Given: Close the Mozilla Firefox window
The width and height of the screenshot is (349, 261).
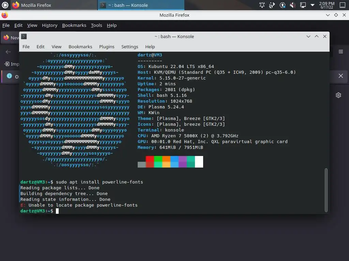Looking at the screenshot, I should click(x=344, y=15).
